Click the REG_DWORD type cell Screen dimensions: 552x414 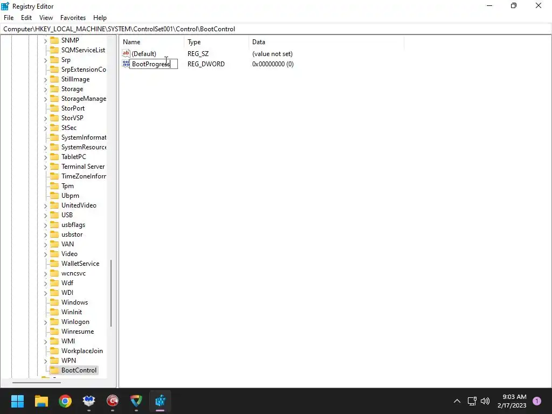pos(206,64)
